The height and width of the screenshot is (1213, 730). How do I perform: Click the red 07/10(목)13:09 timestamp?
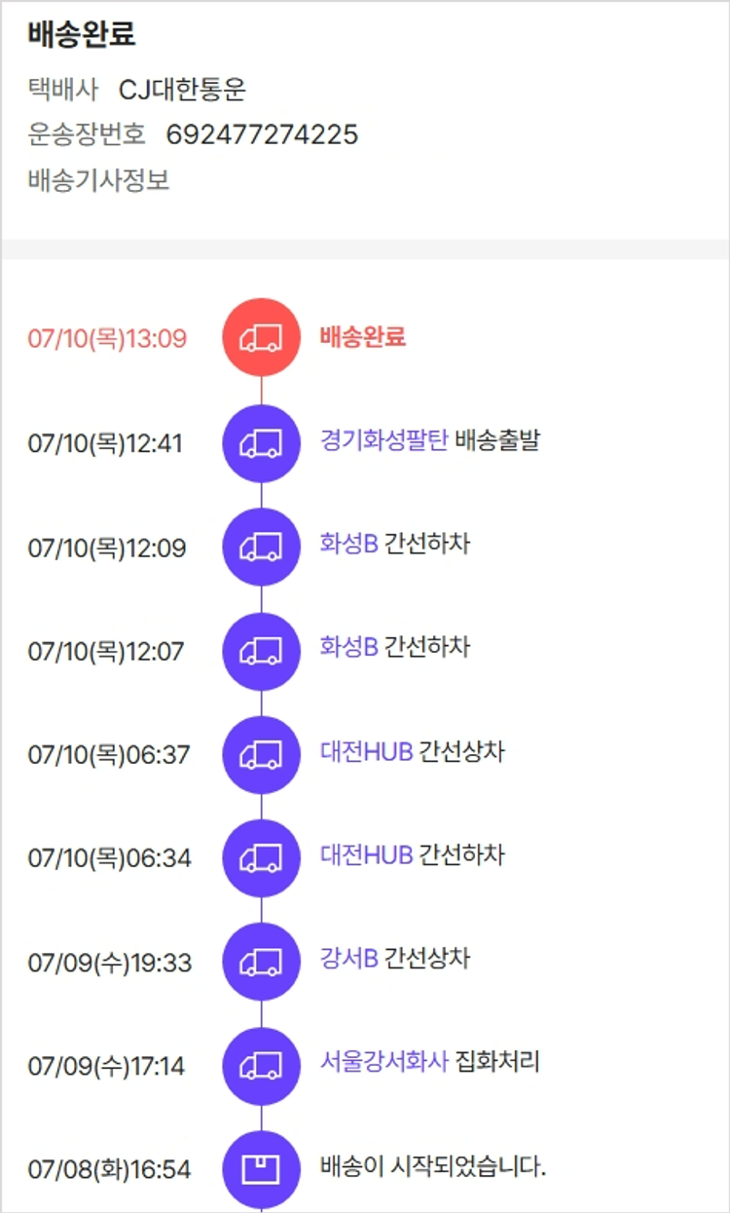[x=107, y=338]
